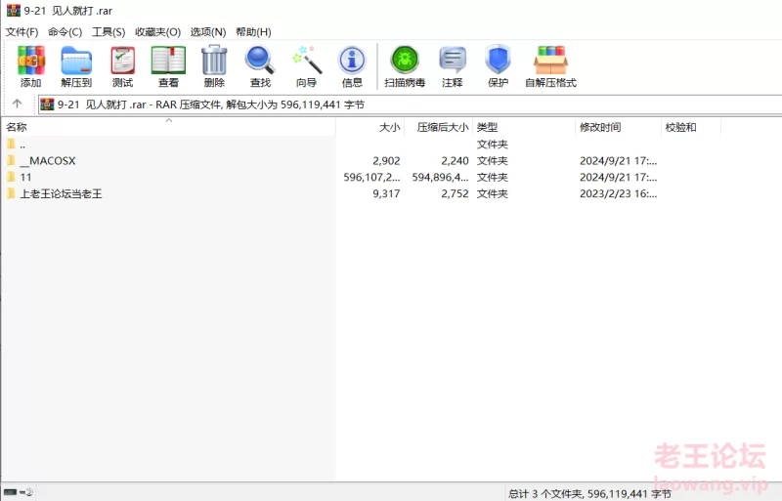
Task: Select the 上老王论坛当老王 folder name
Action: [61, 193]
